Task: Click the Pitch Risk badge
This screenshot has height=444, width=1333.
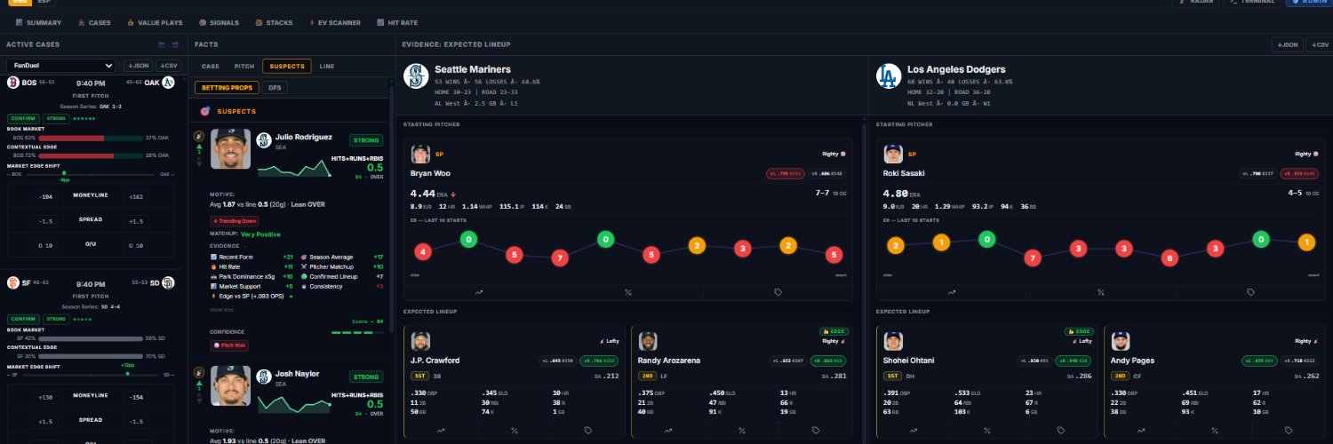Action: coord(230,345)
